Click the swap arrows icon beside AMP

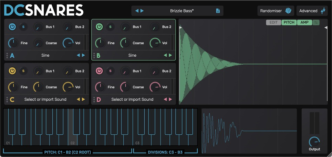coord(316,23)
